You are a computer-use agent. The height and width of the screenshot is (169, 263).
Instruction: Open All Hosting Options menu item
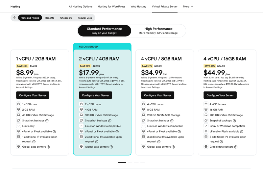tap(81, 7)
